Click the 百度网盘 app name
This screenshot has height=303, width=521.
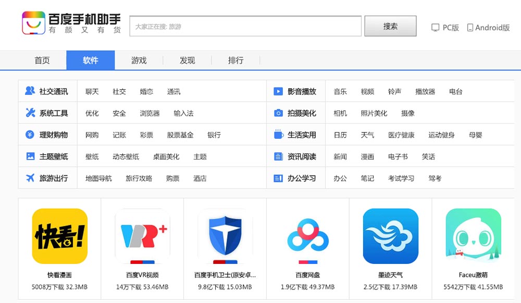point(308,275)
